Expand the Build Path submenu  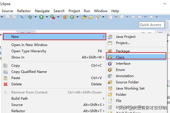(54, 99)
